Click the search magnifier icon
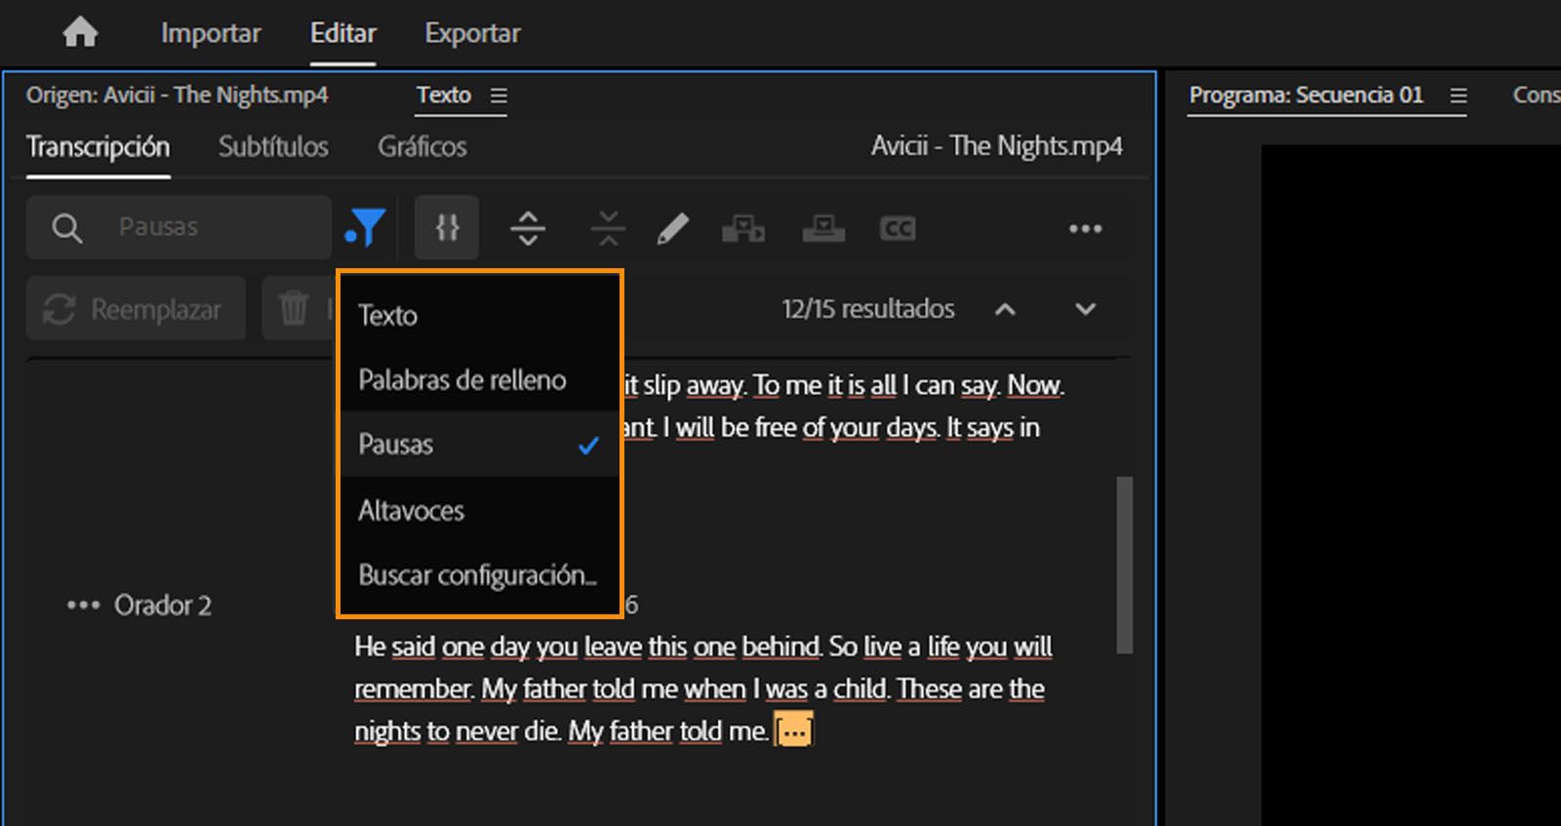The image size is (1561, 826). click(66, 228)
